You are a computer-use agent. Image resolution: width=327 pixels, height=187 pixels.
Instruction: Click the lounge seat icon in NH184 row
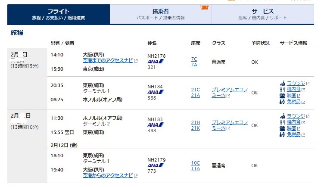click(x=282, y=84)
